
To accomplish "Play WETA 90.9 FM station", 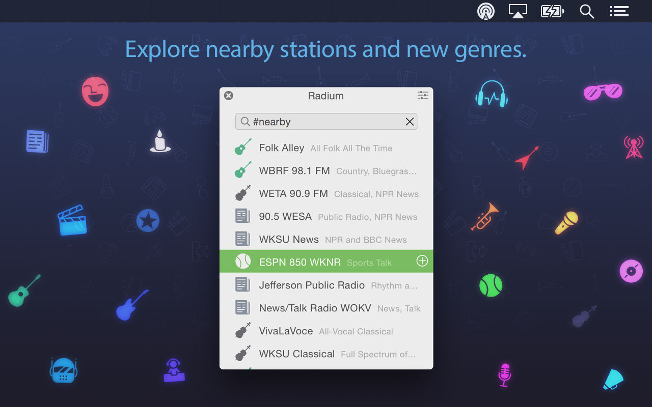I will tap(326, 194).
